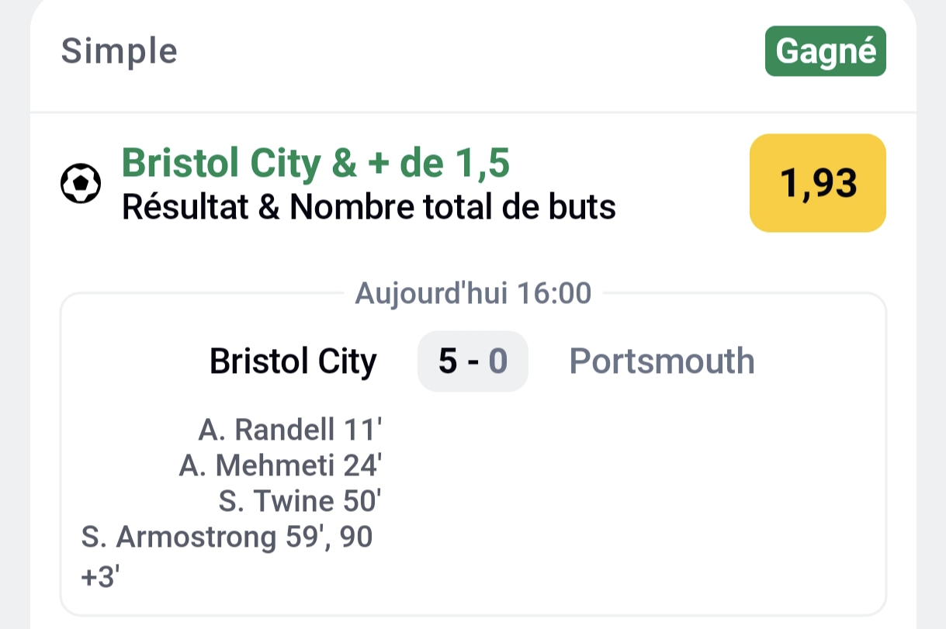Click the green Gagné status badge
This screenshot has width=946, height=629.
point(825,51)
